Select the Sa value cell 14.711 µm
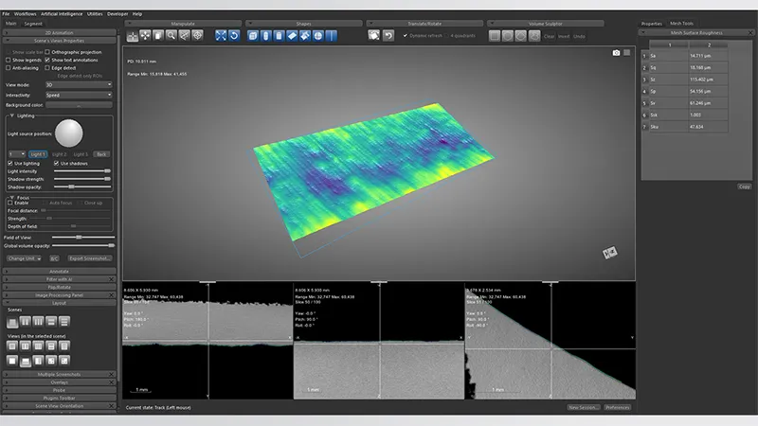 (708, 56)
